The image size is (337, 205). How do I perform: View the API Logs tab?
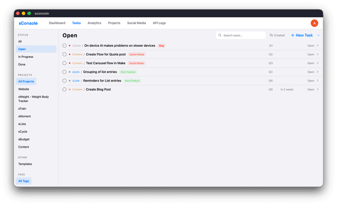(159, 23)
